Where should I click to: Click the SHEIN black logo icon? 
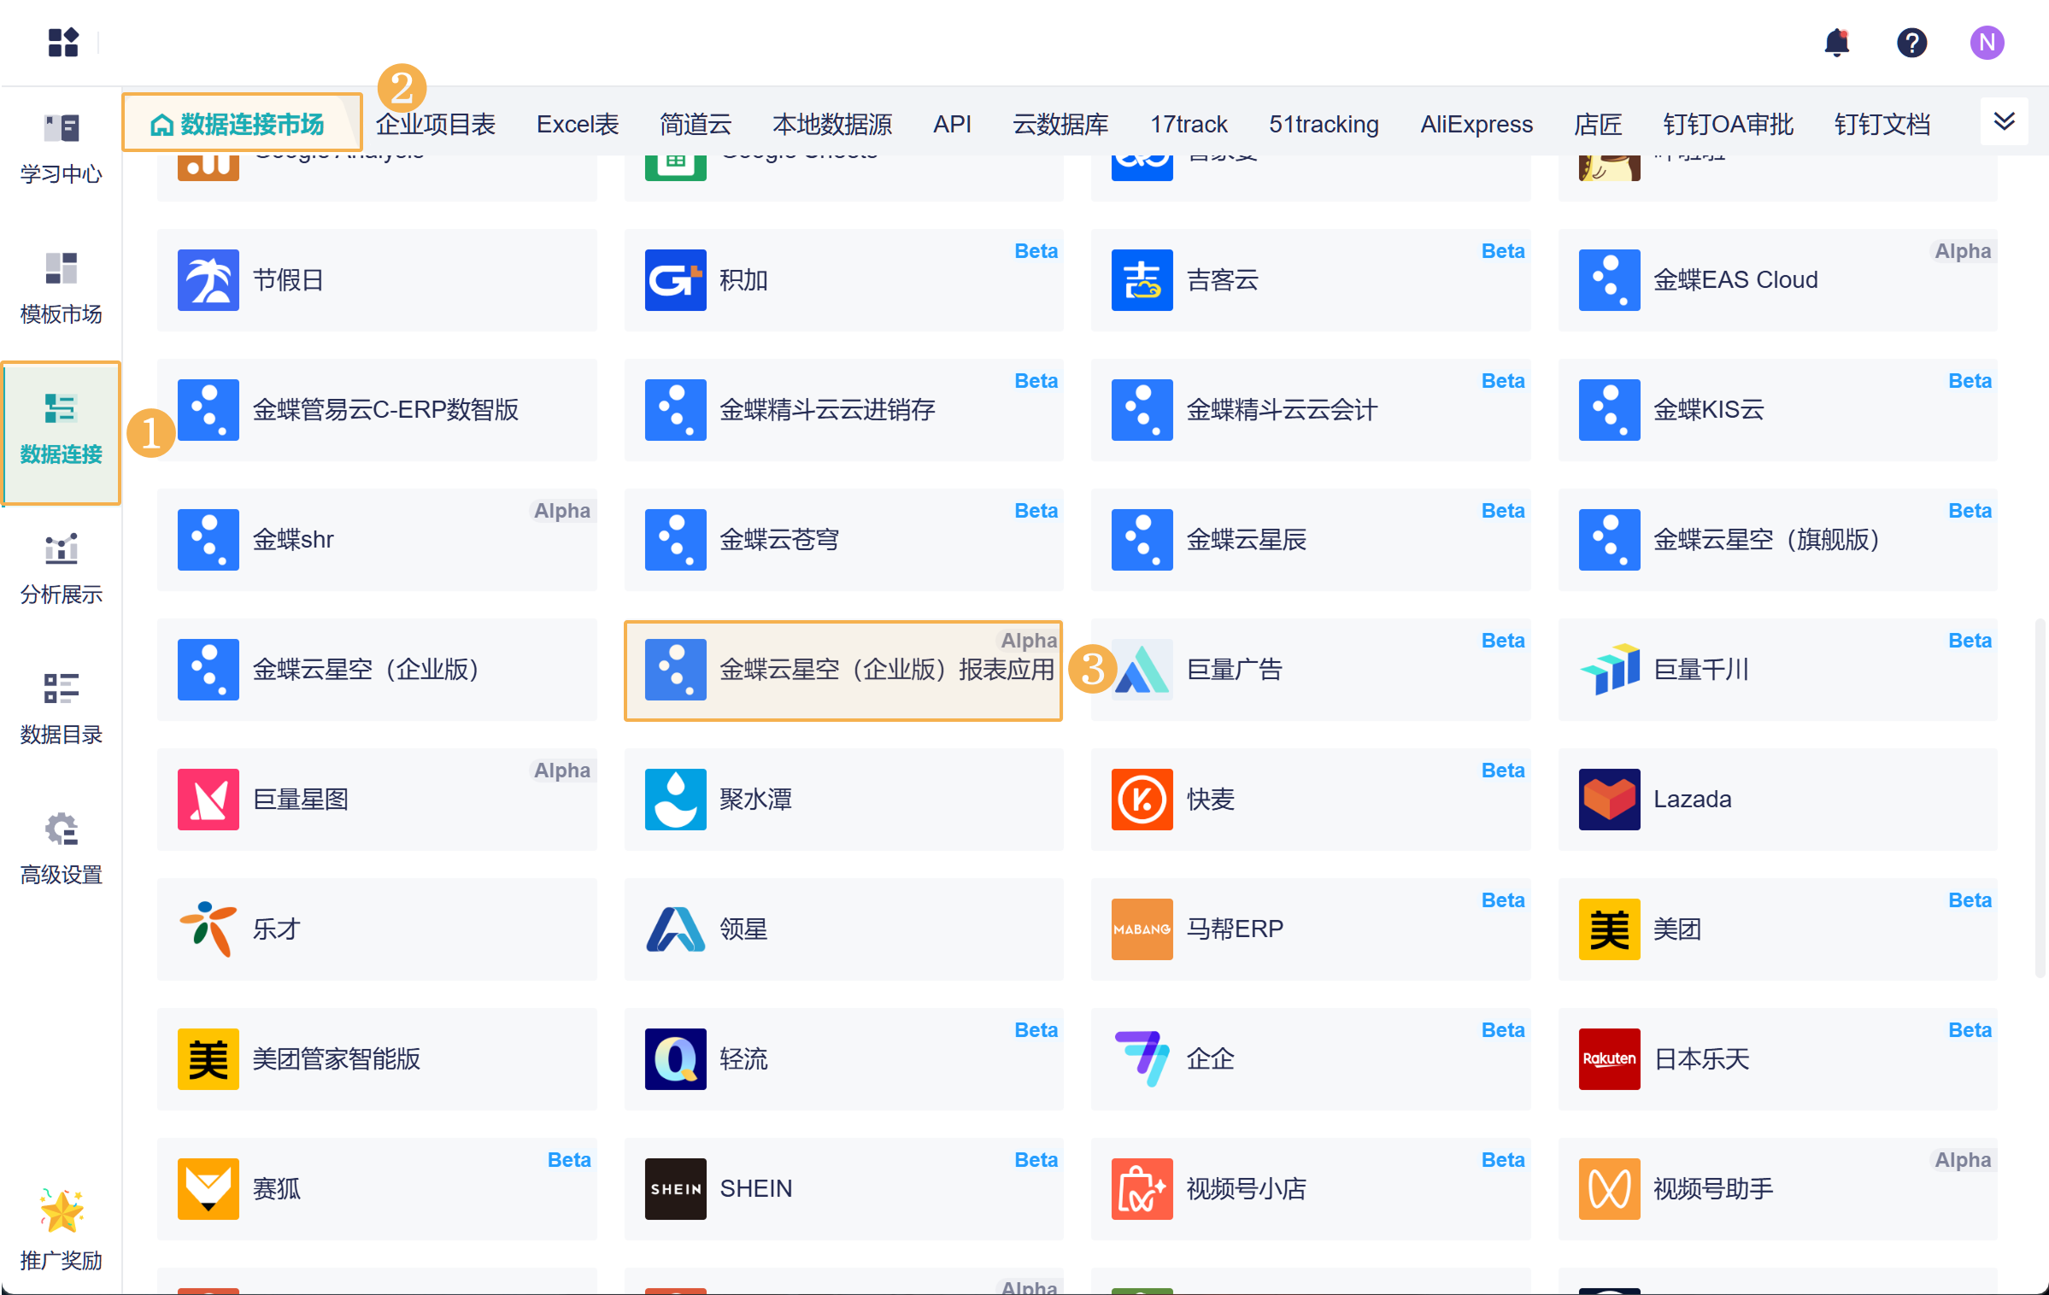tap(676, 1189)
